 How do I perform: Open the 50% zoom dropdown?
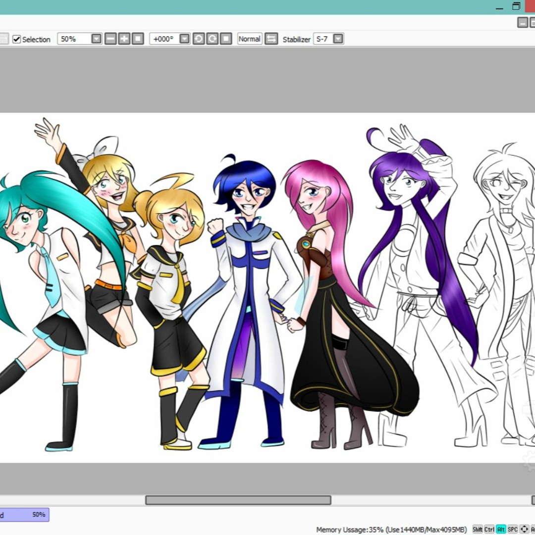96,39
